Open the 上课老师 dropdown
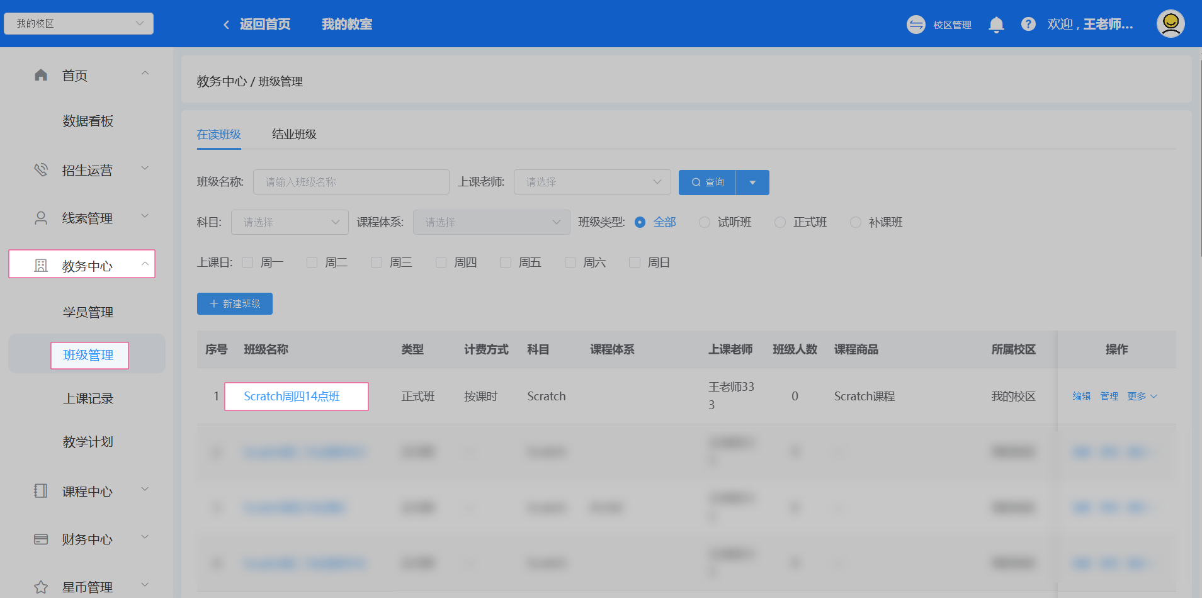This screenshot has width=1202, height=598. point(592,182)
